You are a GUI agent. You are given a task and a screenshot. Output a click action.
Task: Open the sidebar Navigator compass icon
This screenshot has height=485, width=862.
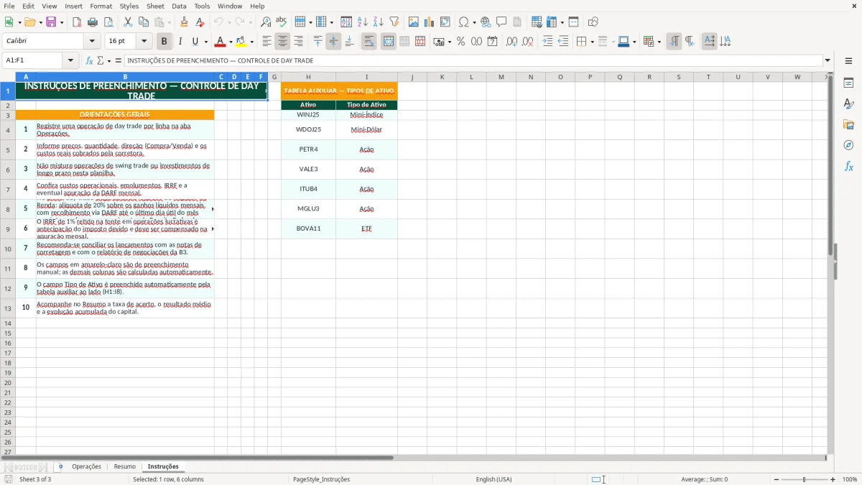tap(848, 145)
